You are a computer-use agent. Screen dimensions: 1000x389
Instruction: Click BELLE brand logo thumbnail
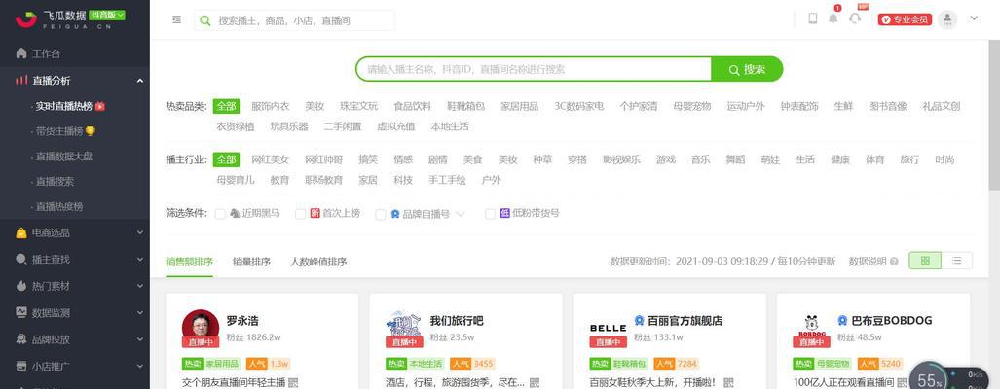pyautogui.click(x=608, y=328)
